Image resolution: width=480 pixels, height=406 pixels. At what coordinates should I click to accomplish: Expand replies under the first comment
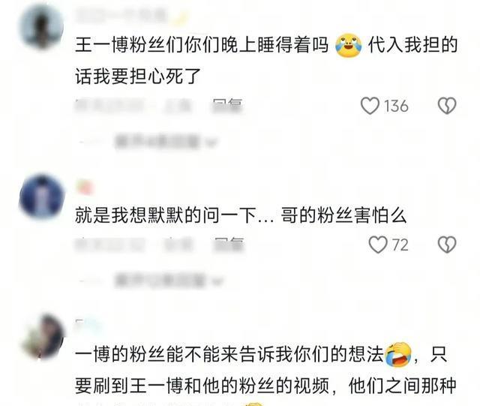[157, 142]
